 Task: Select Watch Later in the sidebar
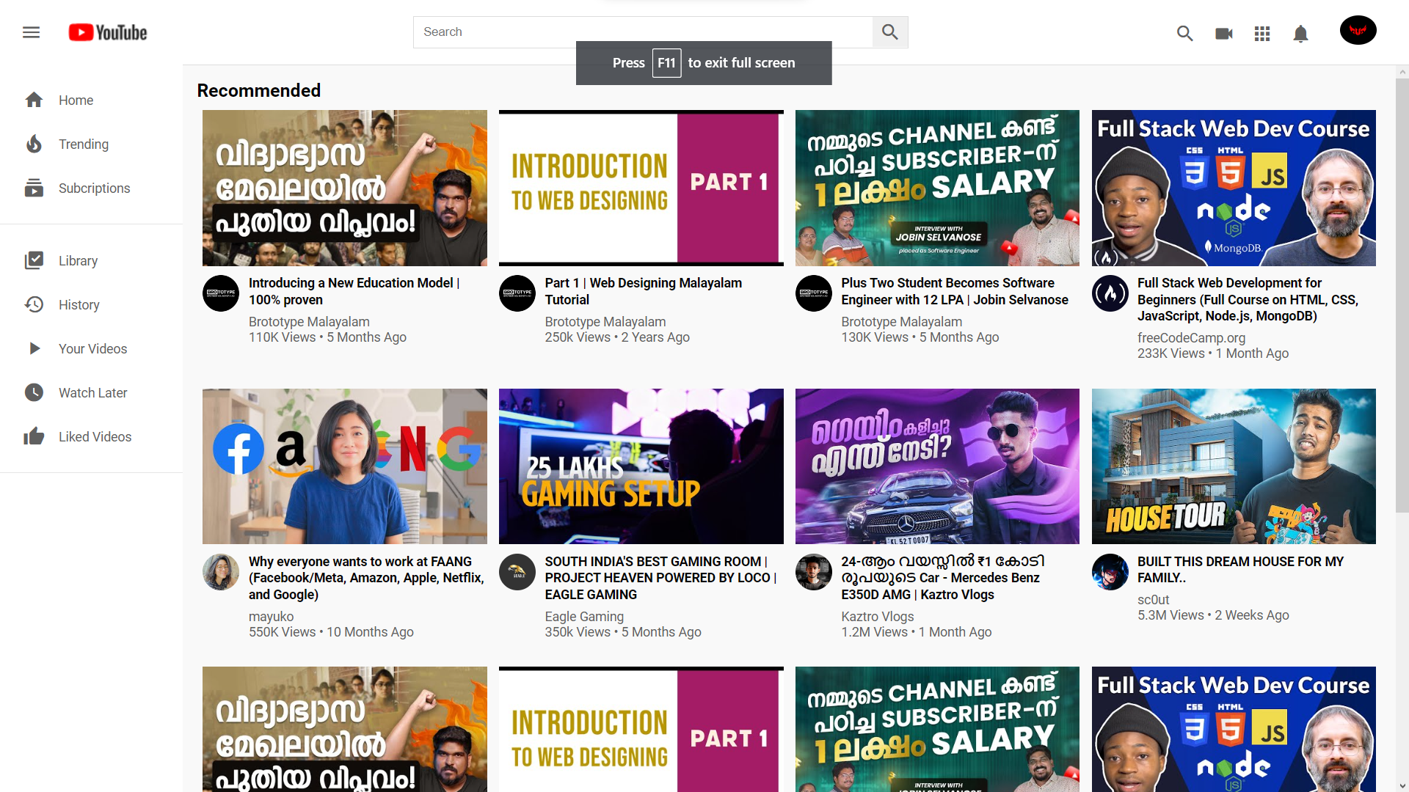(92, 392)
